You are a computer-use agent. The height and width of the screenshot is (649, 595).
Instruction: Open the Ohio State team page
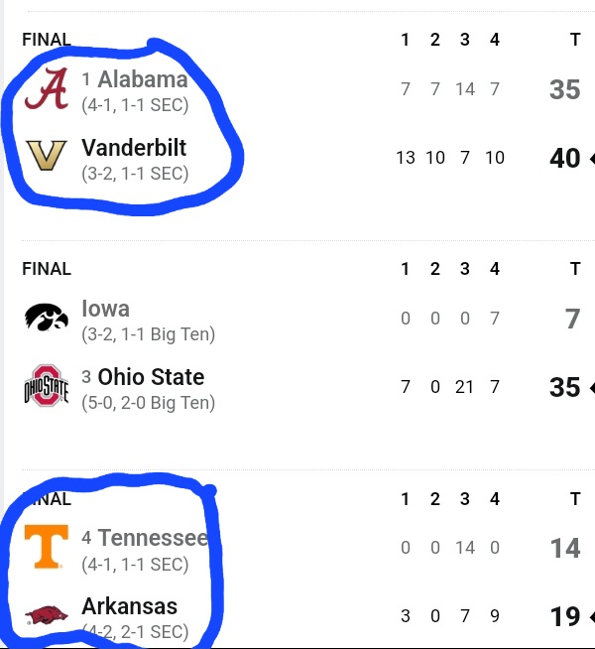pyautogui.click(x=151, y=377)
